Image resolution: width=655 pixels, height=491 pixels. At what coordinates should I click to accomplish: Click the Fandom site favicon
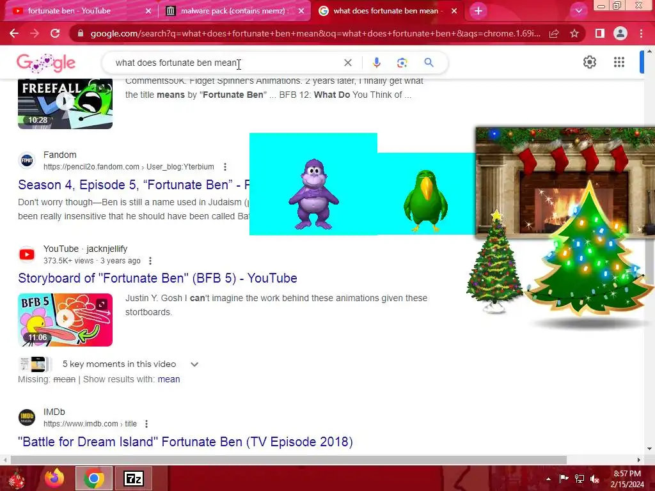coord(27,160)
